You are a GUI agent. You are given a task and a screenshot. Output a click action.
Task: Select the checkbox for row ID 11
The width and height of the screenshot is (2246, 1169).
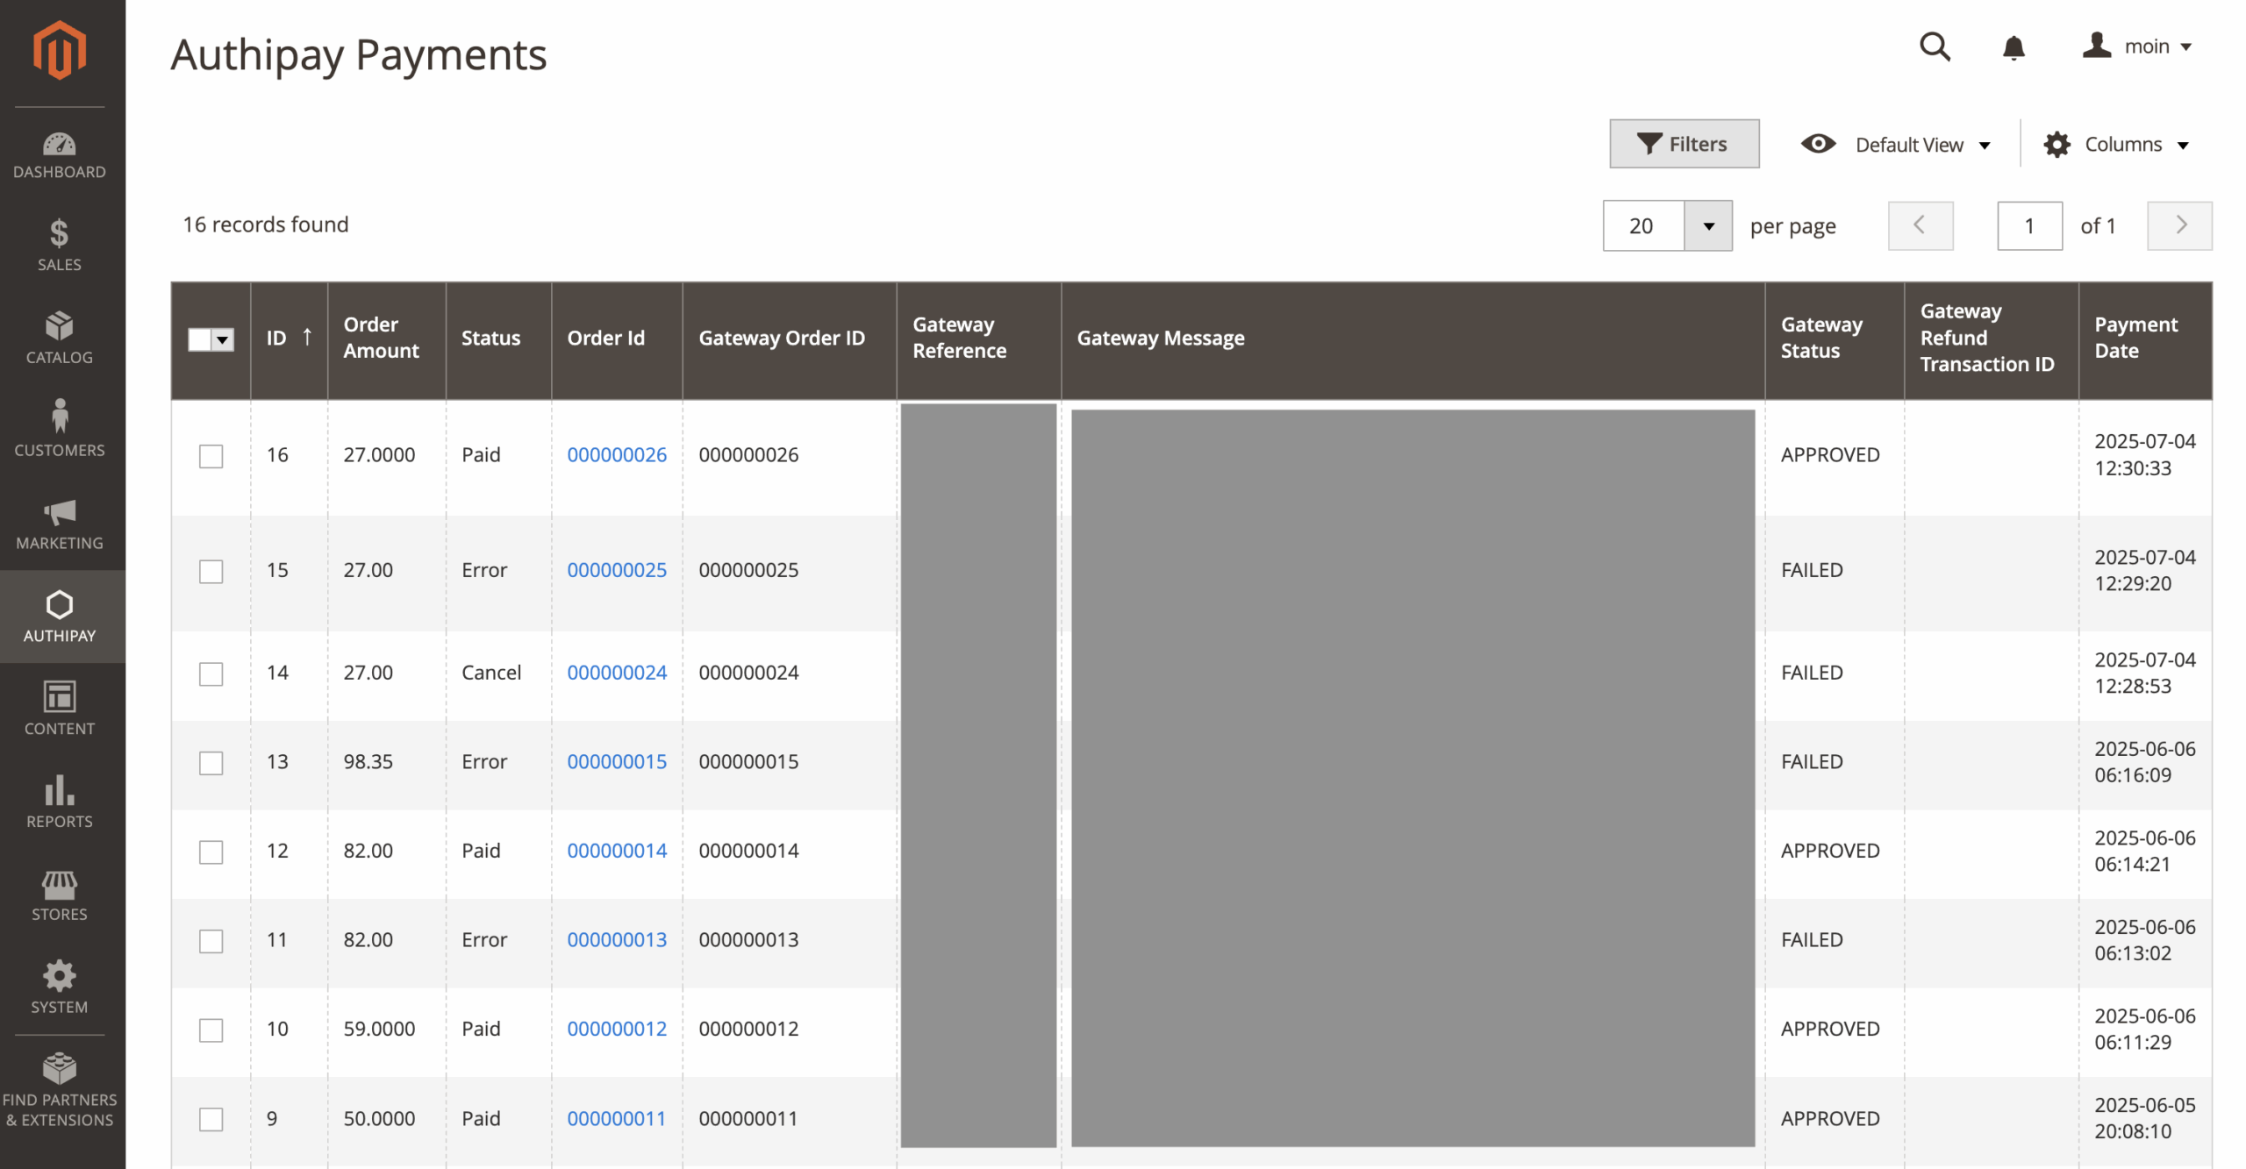coord(211,941)
